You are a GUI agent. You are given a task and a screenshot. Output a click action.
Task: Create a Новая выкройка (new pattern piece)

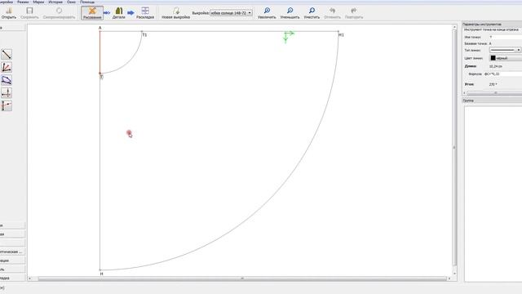tap(176, 13)
